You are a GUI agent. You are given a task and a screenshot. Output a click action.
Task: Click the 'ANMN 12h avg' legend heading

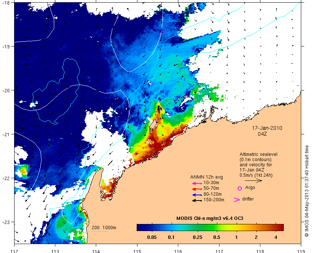207,177
